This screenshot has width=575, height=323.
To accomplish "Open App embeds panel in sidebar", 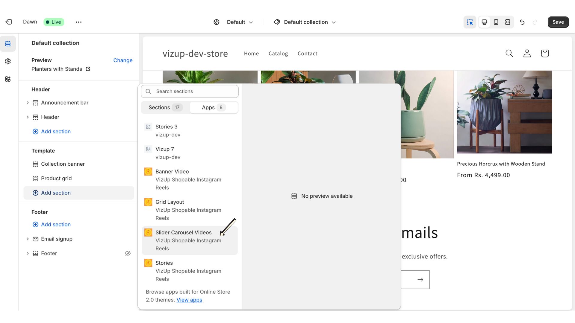I will click(8, 79).
